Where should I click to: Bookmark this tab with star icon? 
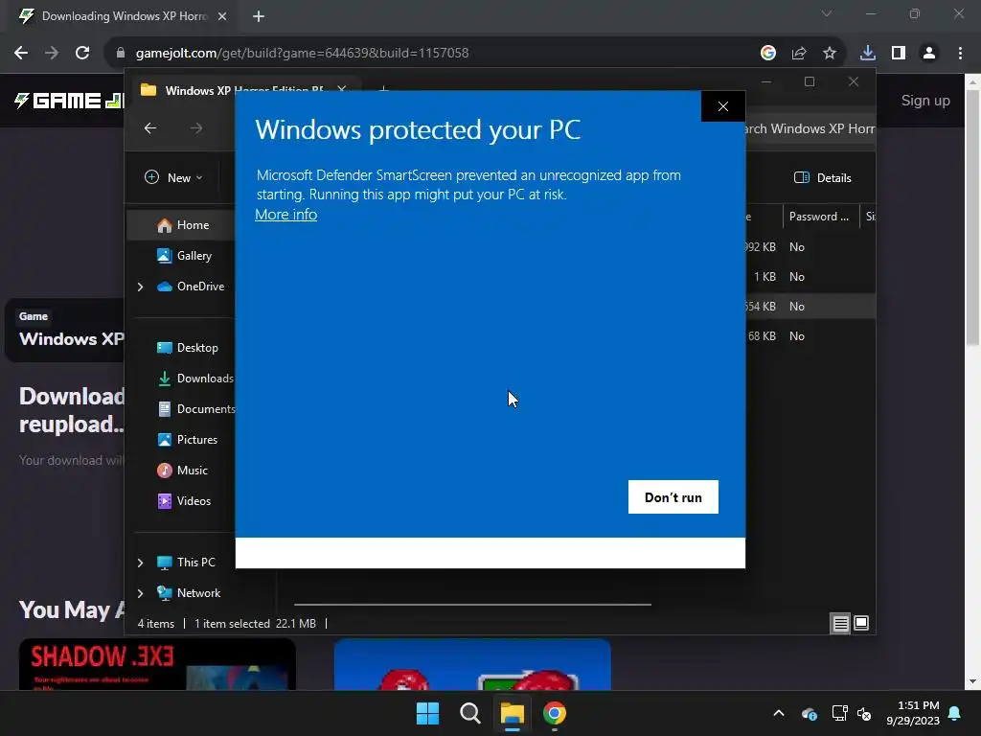tap(830, 54)
